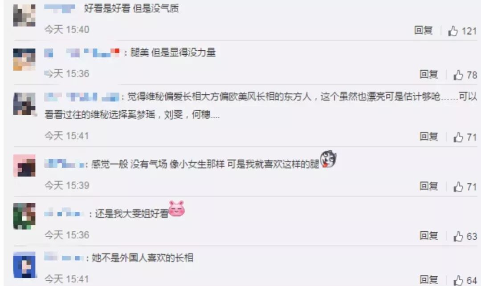This screenshot has height=286, width=481.
Task: Like the comment posted at 15:41 with 71 likes
Action: click(x=458, y=137)
